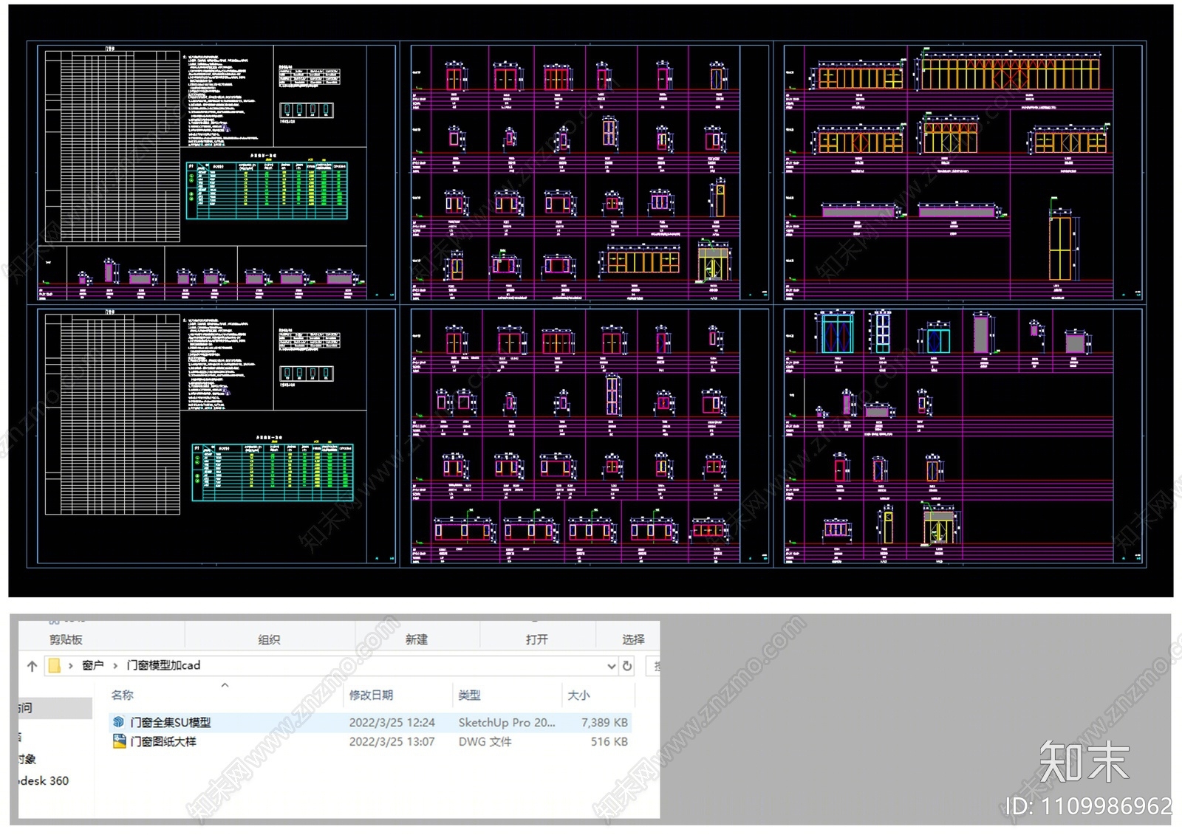The image size is (1182, 835).
Task: Click the 516 KB size value
Action: [609, 741]
